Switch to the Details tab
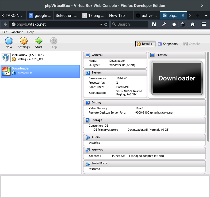Image resolution: width=210 pixels, height=198 pixels. (145, 44)
